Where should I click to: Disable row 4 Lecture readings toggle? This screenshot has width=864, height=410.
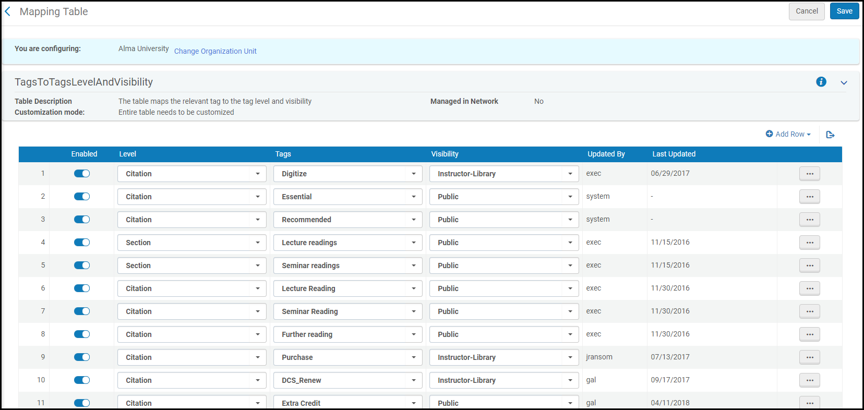82,243
